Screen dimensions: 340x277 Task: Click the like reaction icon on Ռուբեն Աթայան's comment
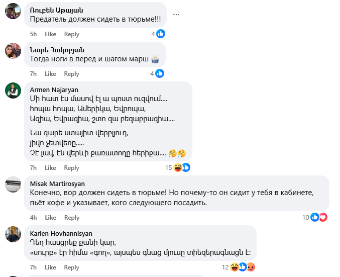click(x=161, y=34)
